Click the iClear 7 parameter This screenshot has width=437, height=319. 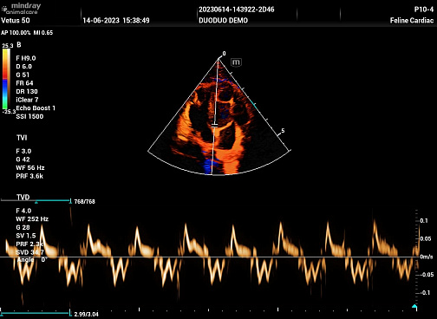(x=27, y=100)
